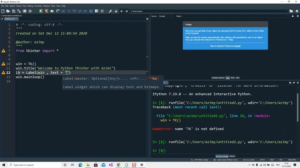Open the PYTHONPATH manager
Viewport: 300px width, 168px height.
point(116,11)
